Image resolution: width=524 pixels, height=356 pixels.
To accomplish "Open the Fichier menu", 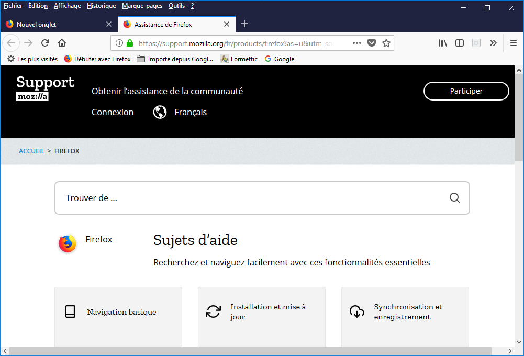I will tap(13, 6).
